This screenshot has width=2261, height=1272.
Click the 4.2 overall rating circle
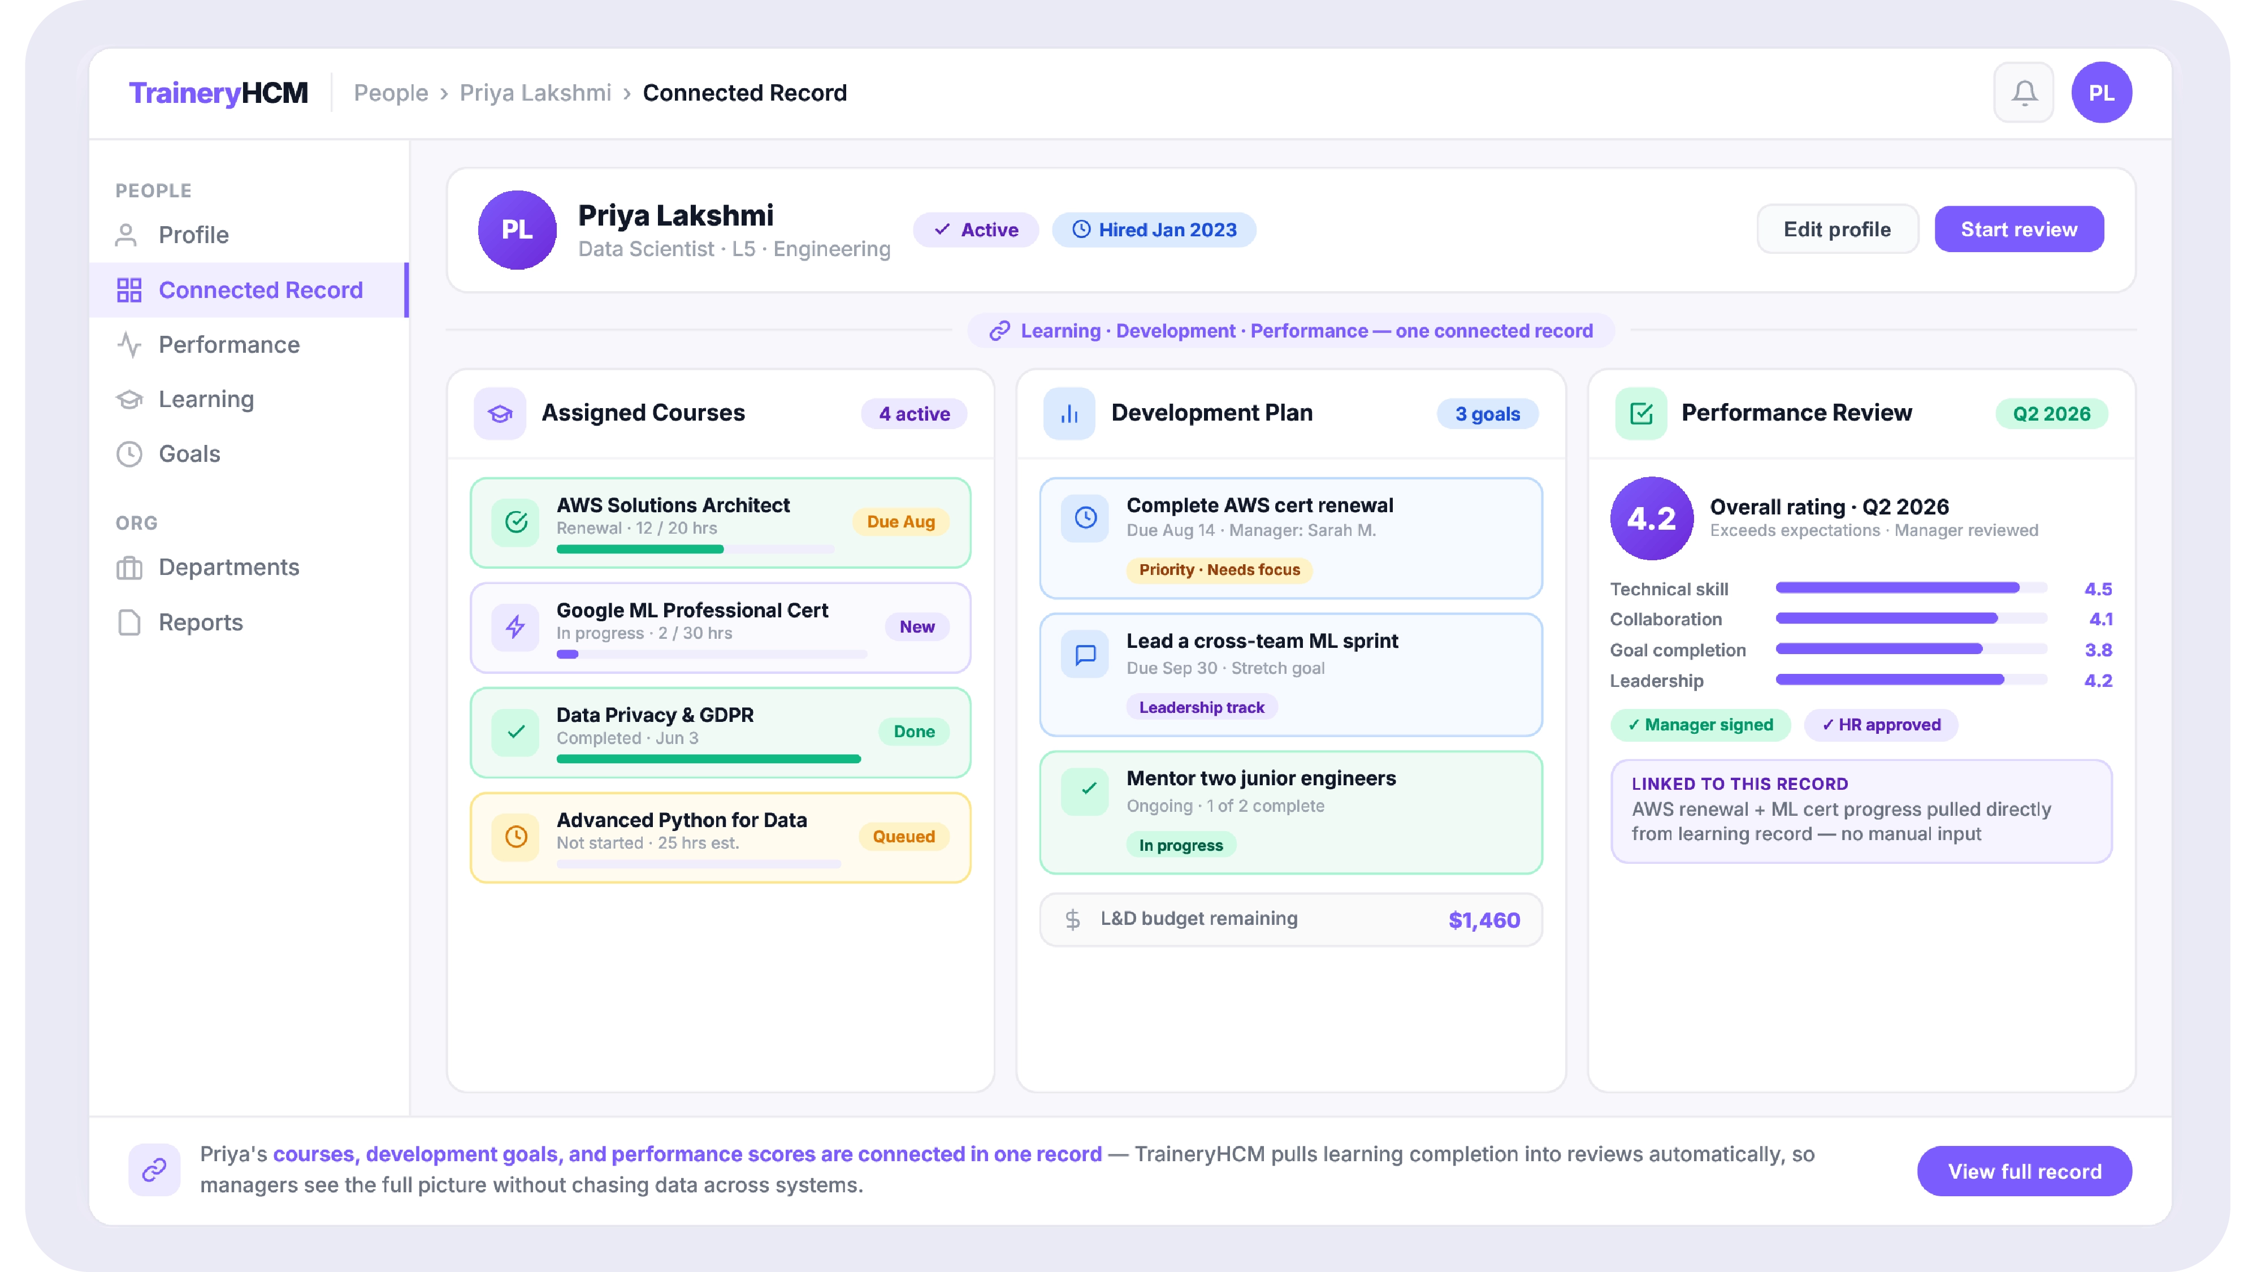pyautogui.click(x=1651, y=518)
